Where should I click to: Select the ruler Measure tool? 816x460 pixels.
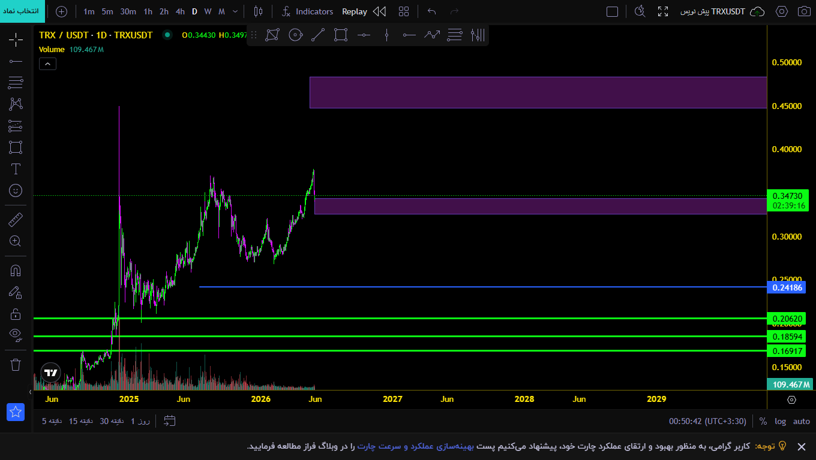point(16,220)
